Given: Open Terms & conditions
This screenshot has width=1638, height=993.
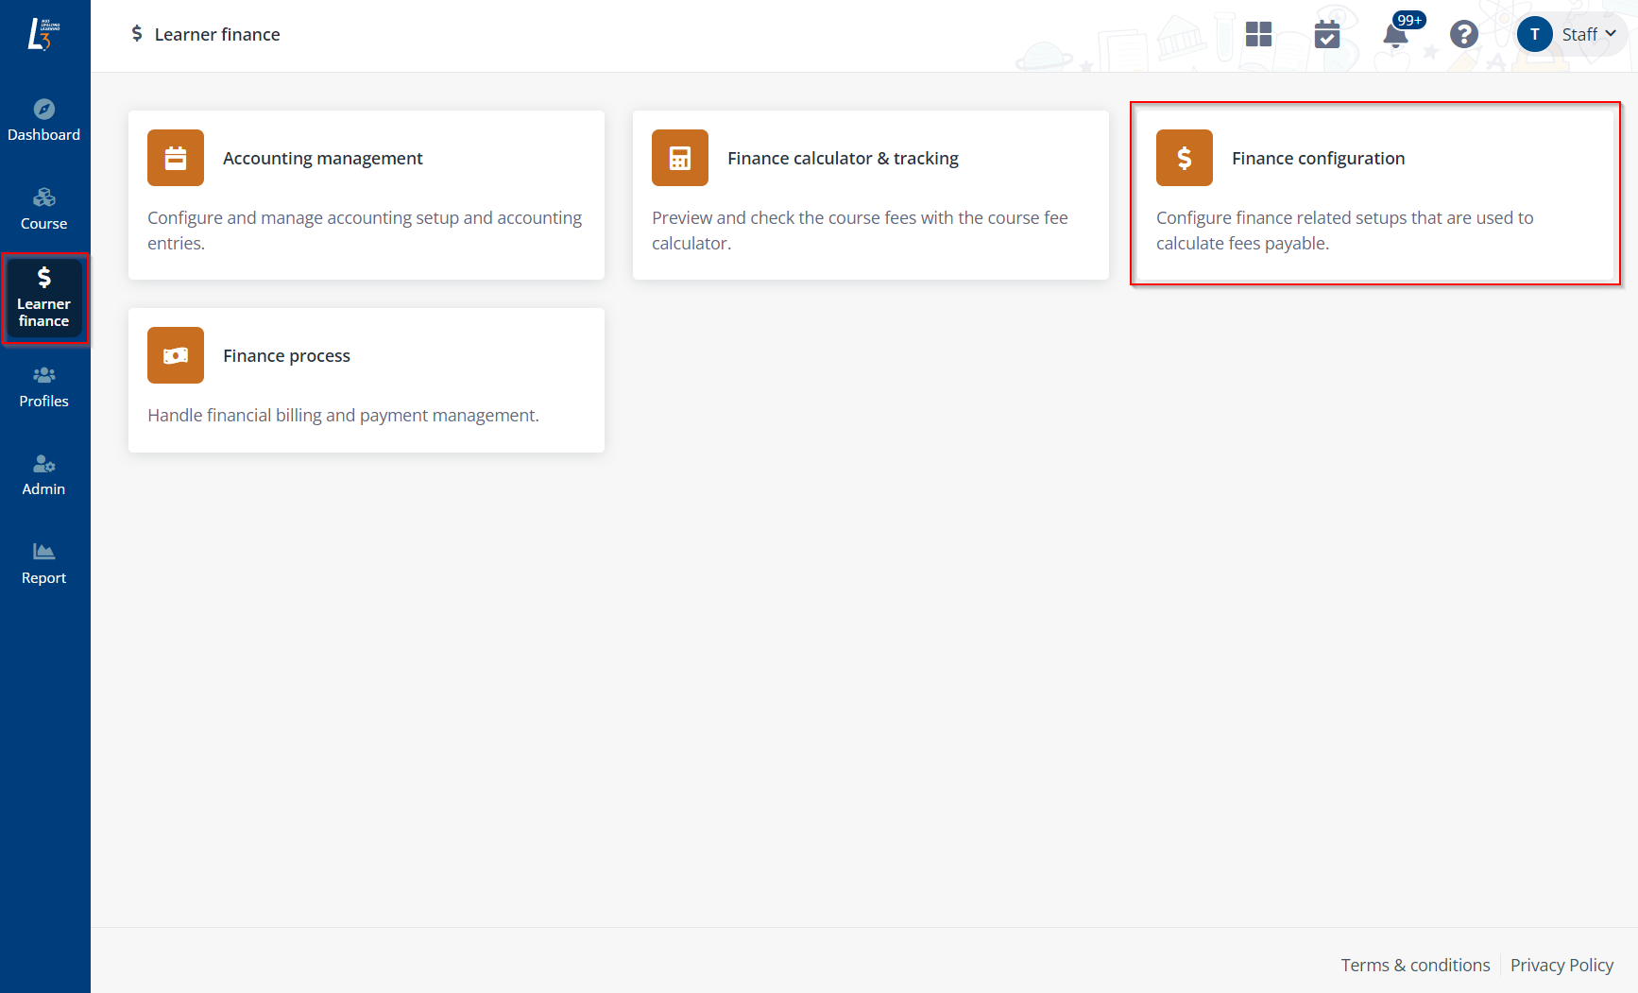Looking at the screenshot, I should (x=1415, y=965).
